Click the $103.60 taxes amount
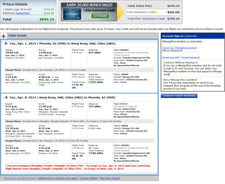Screen dimensions: 225x184 pos(49,13)
